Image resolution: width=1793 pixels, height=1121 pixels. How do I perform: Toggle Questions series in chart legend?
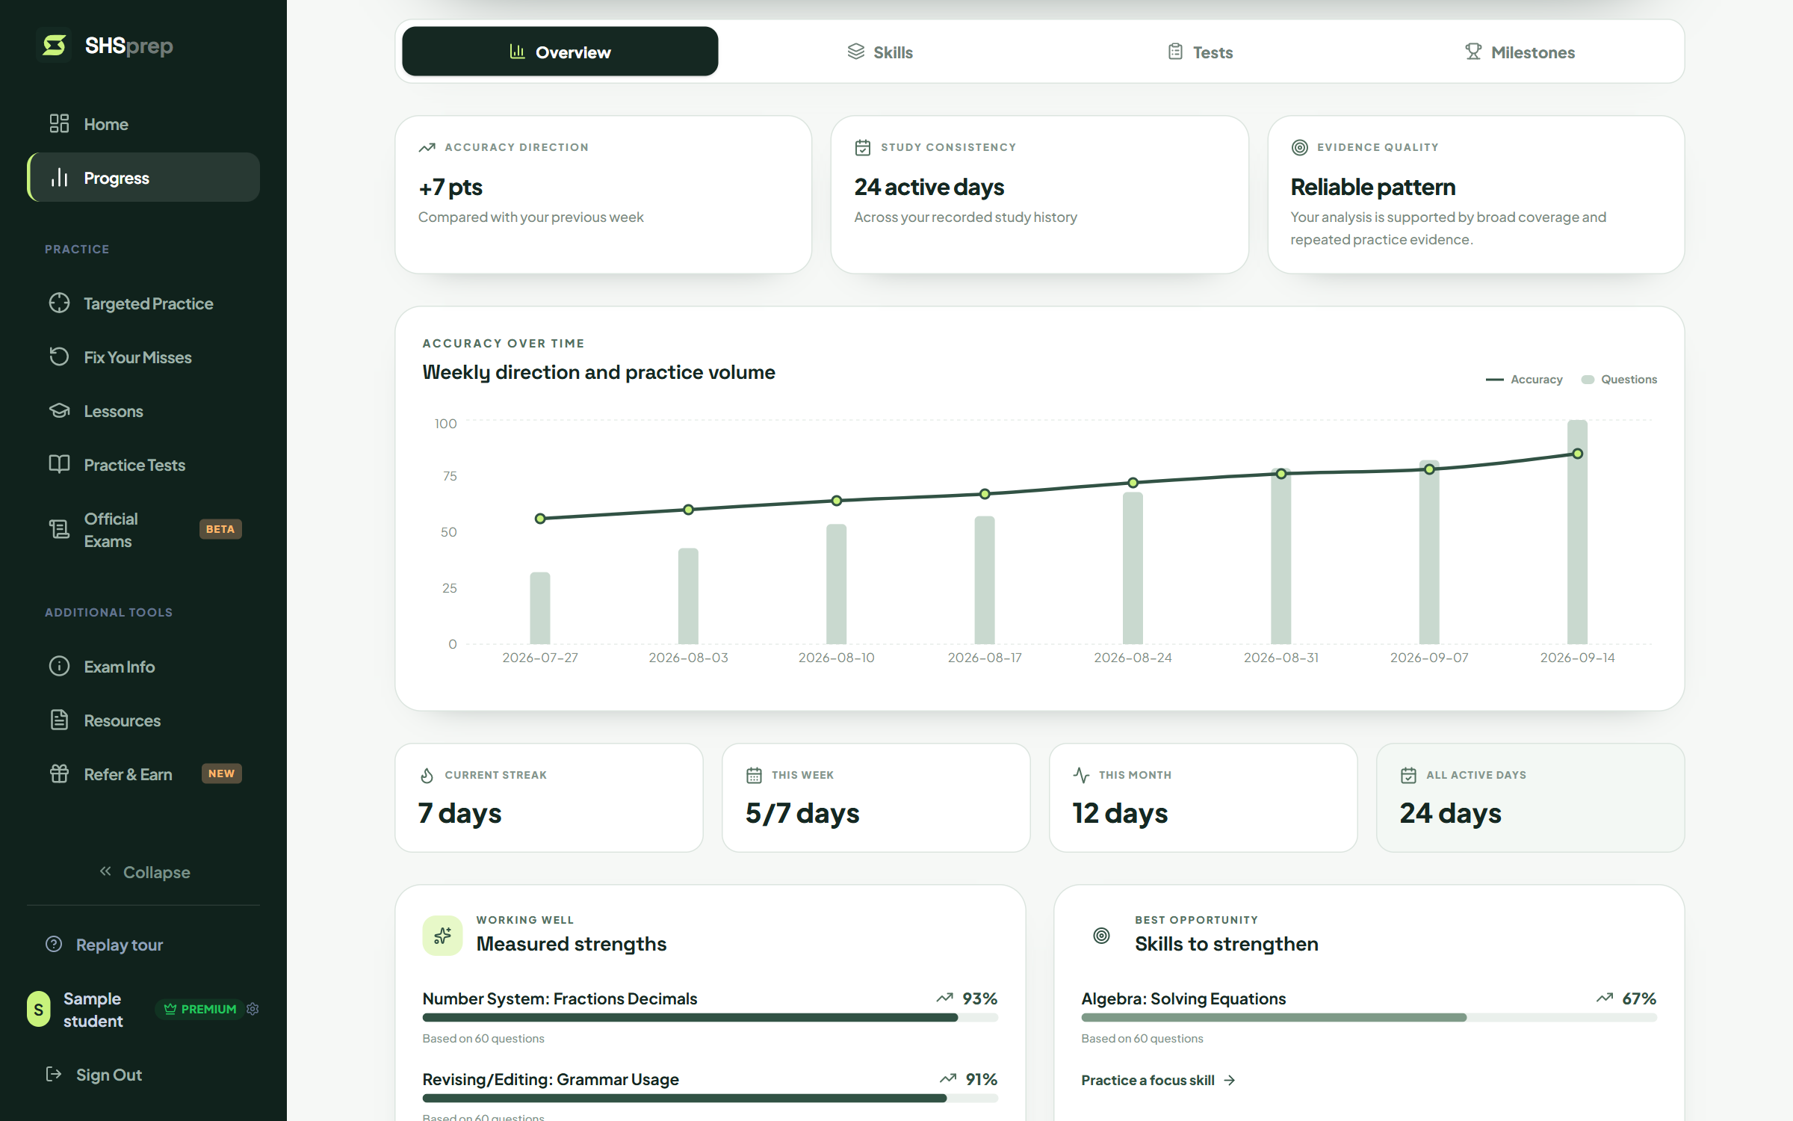(x=1619, y=380)
